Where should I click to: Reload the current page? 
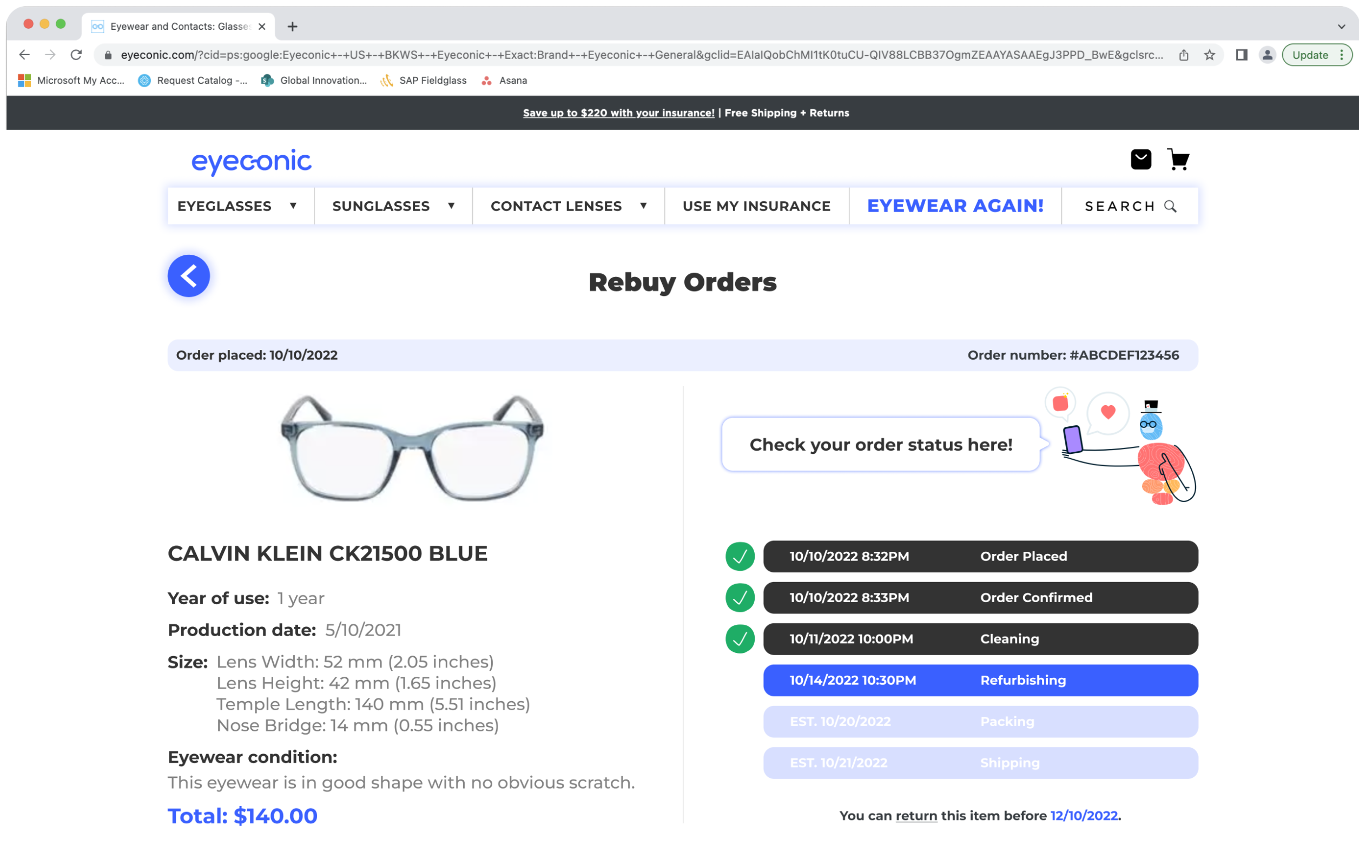[x=76, y=55]
